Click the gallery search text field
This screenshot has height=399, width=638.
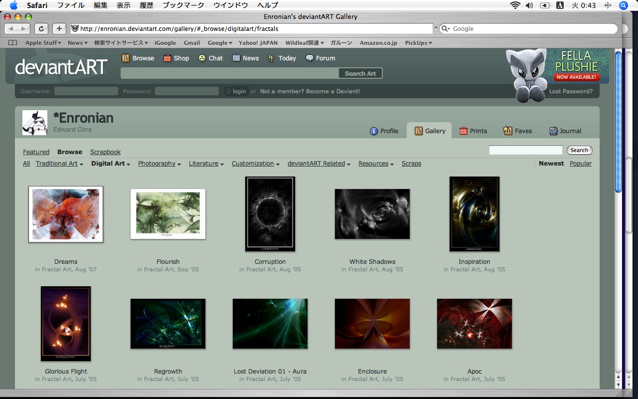(526, 150)
